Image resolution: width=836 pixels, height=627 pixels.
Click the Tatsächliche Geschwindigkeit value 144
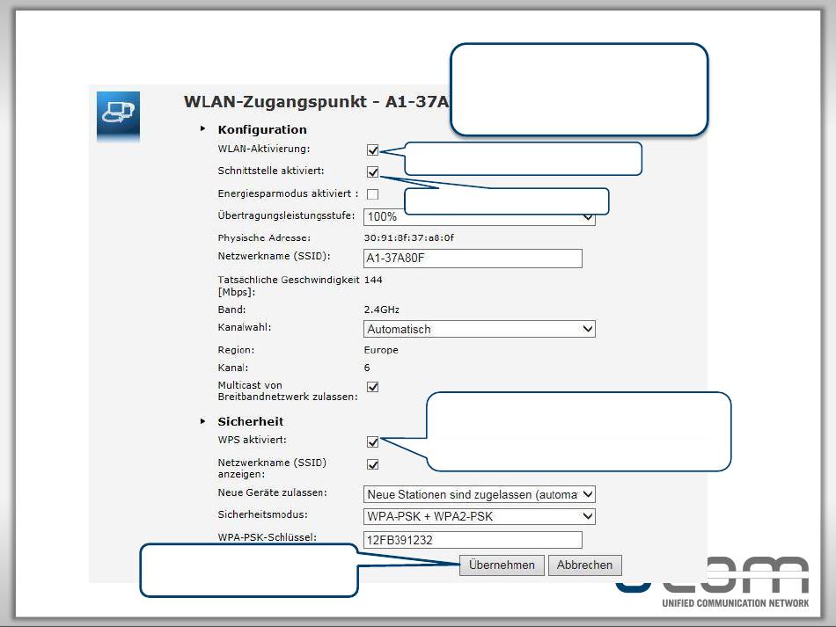(373, 280)
